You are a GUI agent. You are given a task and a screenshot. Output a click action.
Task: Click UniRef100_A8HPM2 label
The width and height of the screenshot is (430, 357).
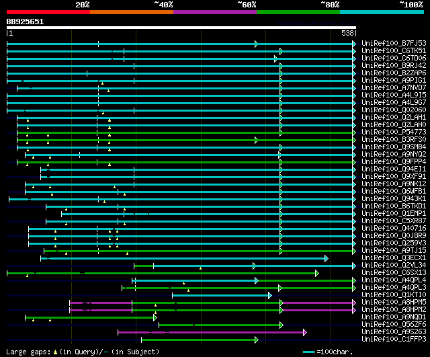tap(394, 310)
